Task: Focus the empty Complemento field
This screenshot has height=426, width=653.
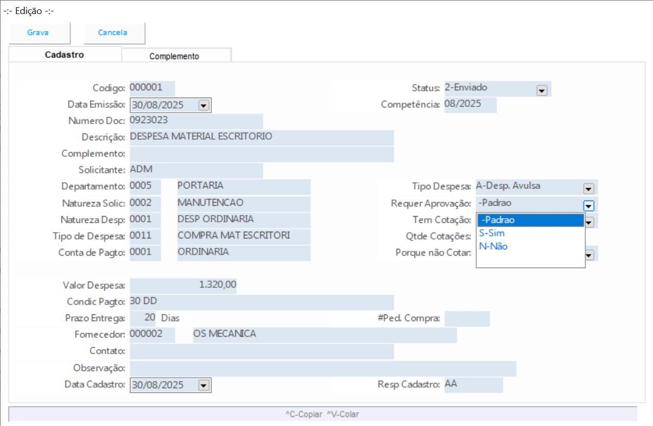Action: point(261,154)
